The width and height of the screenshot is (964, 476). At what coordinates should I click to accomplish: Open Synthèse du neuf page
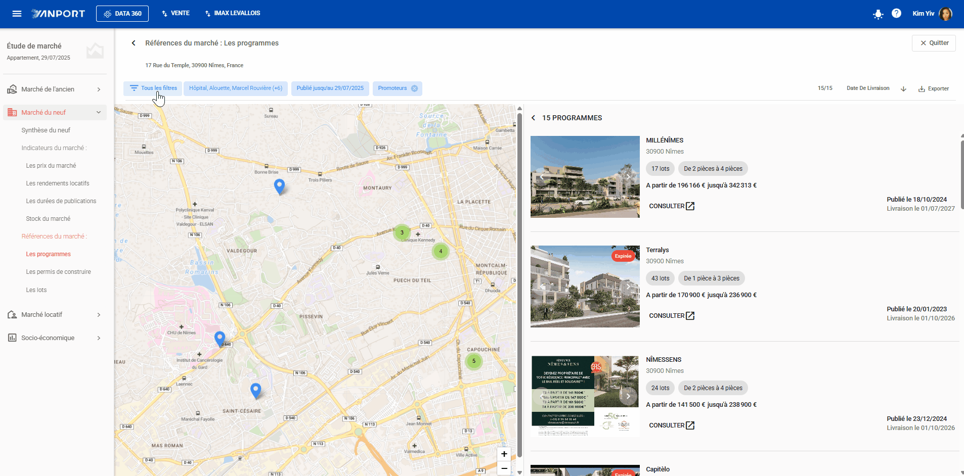[46, 130]
